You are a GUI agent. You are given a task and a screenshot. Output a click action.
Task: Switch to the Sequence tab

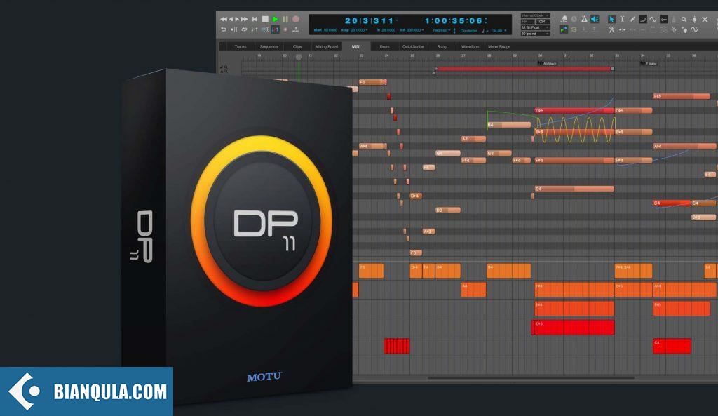[x=269, y=47]
